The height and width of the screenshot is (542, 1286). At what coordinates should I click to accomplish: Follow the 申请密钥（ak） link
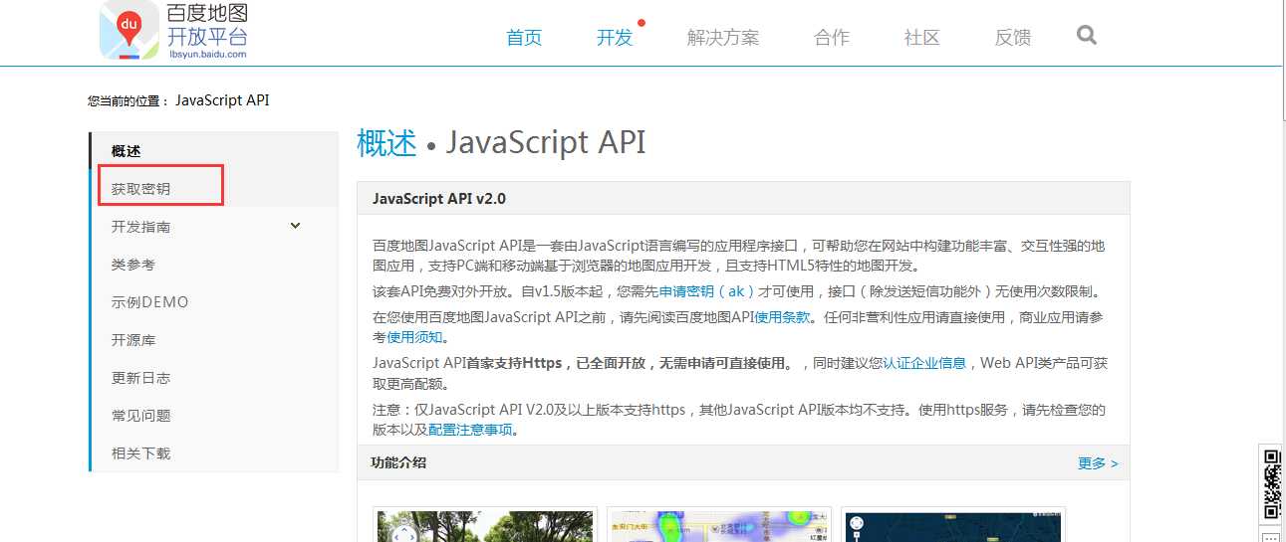706,291
